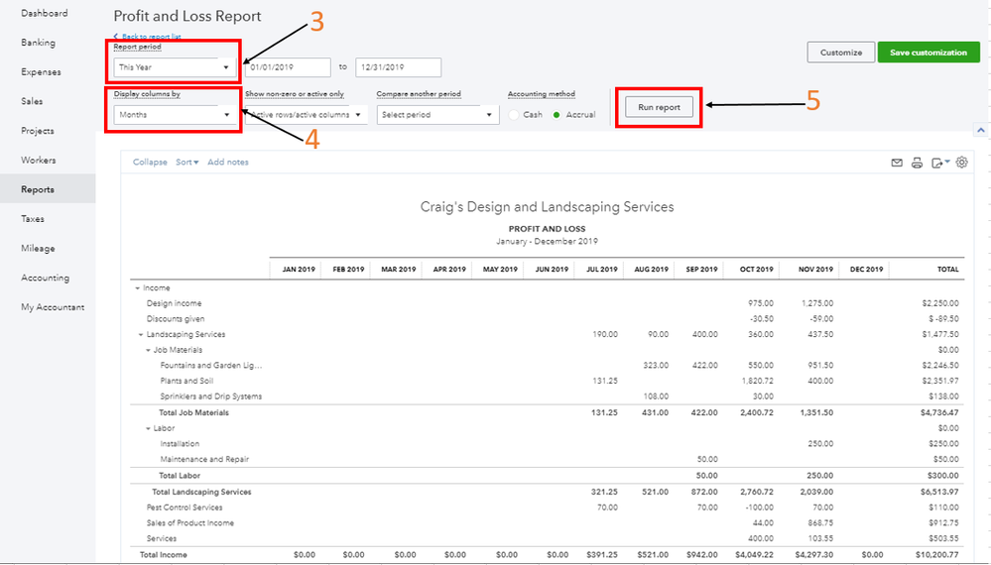Click the email report envelope icon
The width and height of the screenshot is (991, 565).
click(897, 163)
